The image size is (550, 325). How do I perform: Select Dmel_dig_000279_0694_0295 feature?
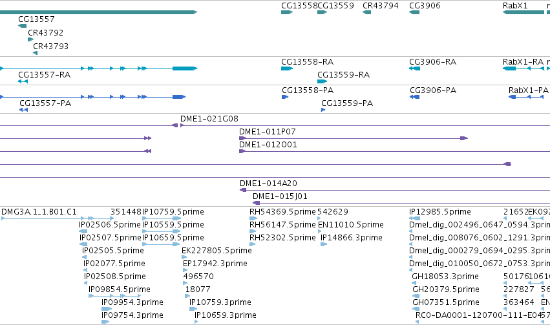coord(411,257)
